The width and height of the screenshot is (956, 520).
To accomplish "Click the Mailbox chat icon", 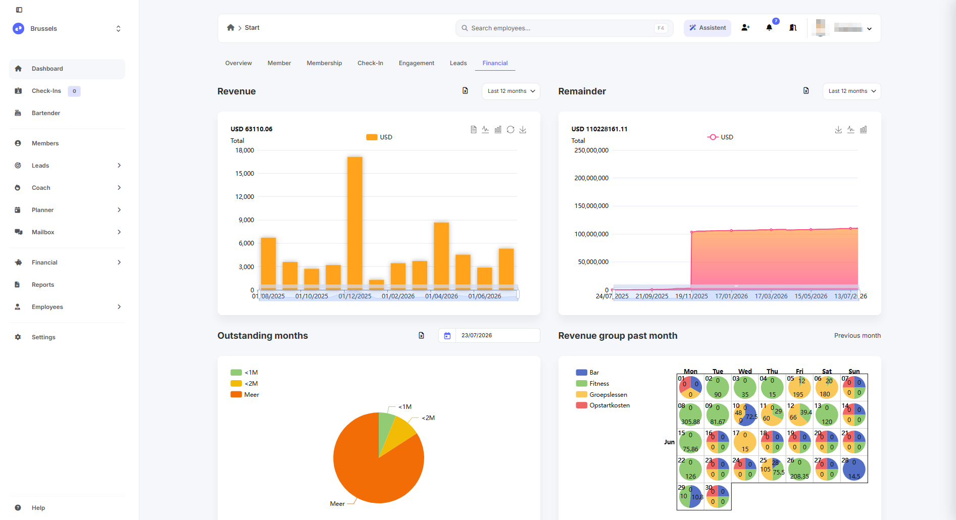I will pos(18,232).
